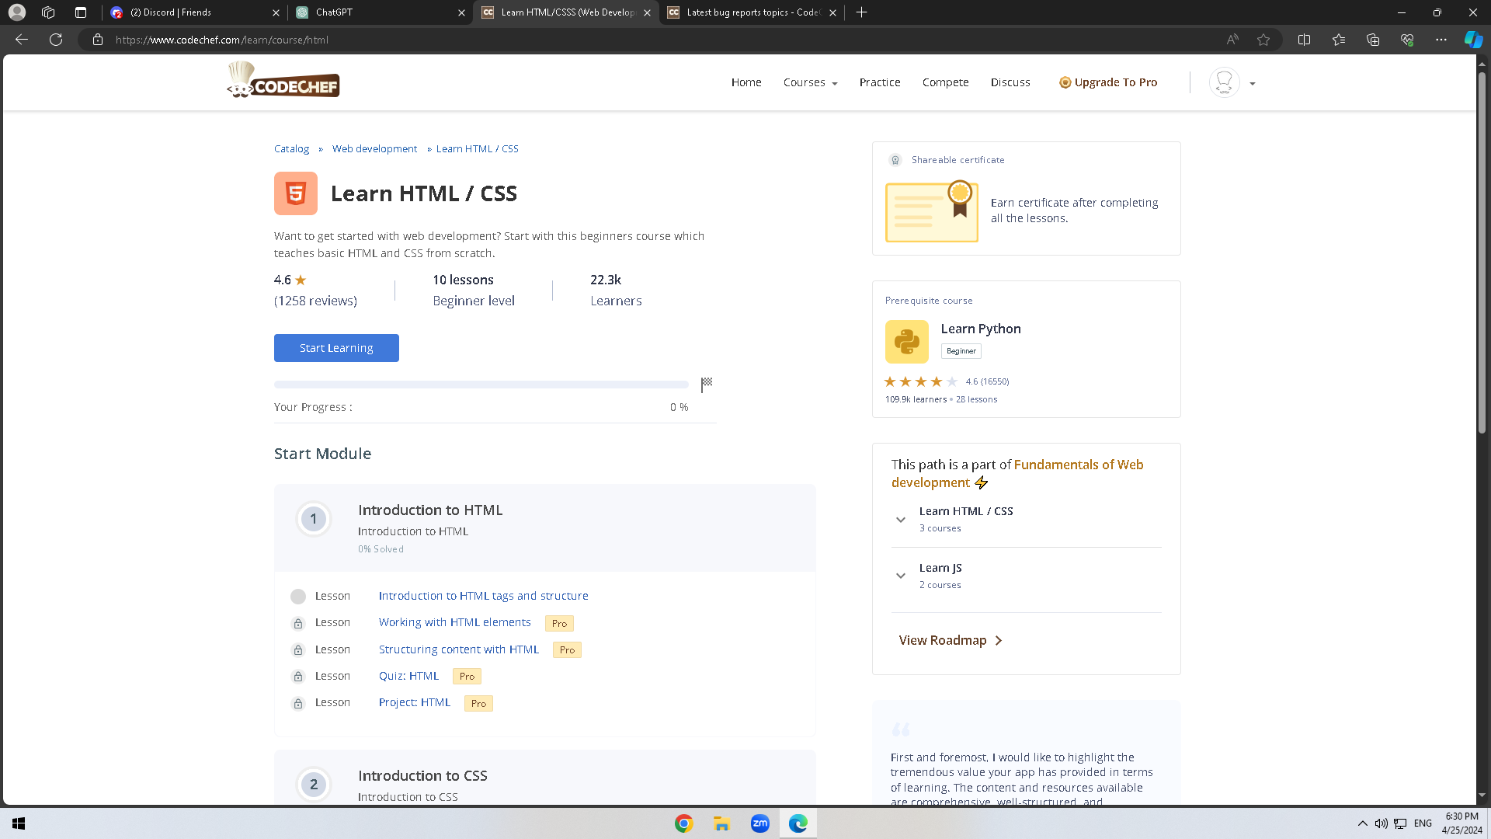
Task: Click the progress finish flag icon
Action: pos(706,384)
